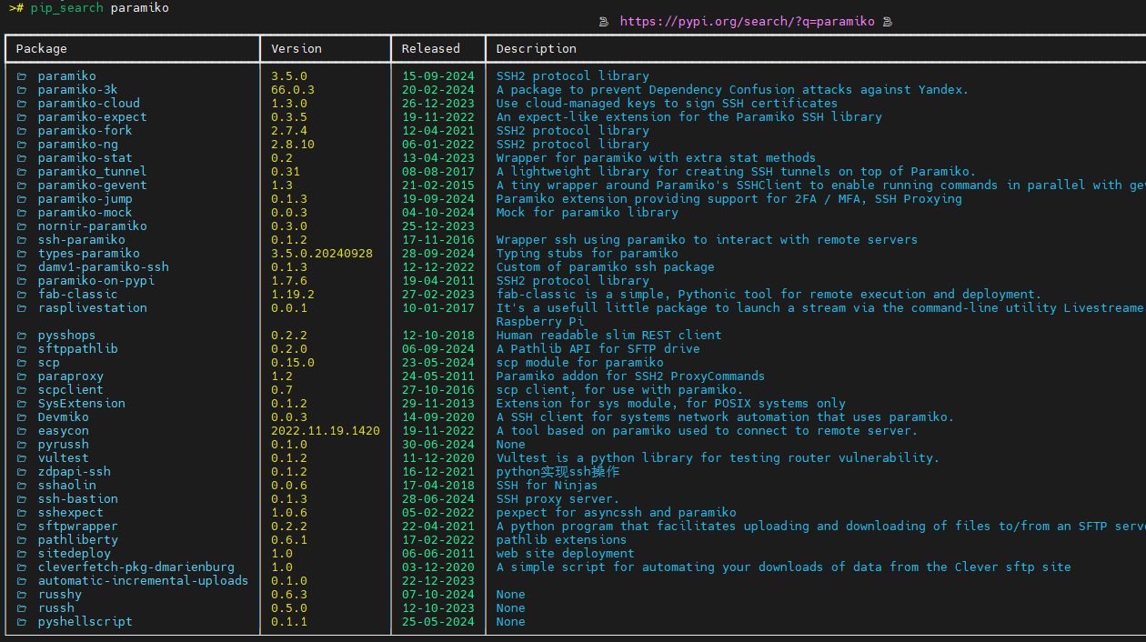Click the Released column header
Image resolution: width=1146 pixels, height=642 pixels.
[x=430, y=49]
